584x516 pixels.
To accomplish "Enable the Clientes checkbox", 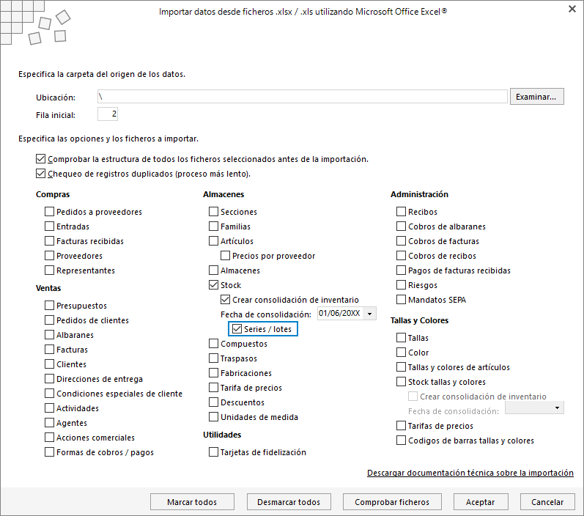I will (x=50, y=364).
